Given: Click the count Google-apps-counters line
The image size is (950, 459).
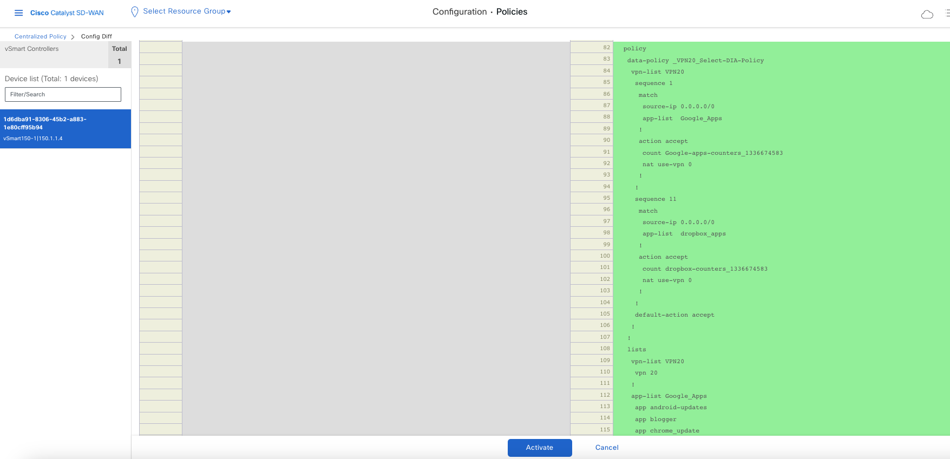Looking at the screenshot, I should click(x=712, y=153).
